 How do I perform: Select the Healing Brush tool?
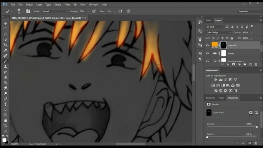coord(5,56)
